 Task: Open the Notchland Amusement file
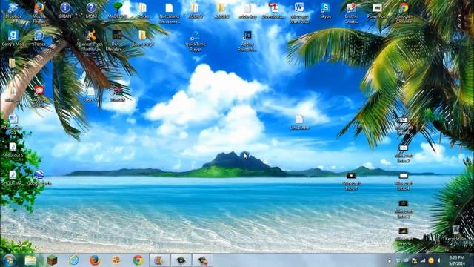click(170, 13)
